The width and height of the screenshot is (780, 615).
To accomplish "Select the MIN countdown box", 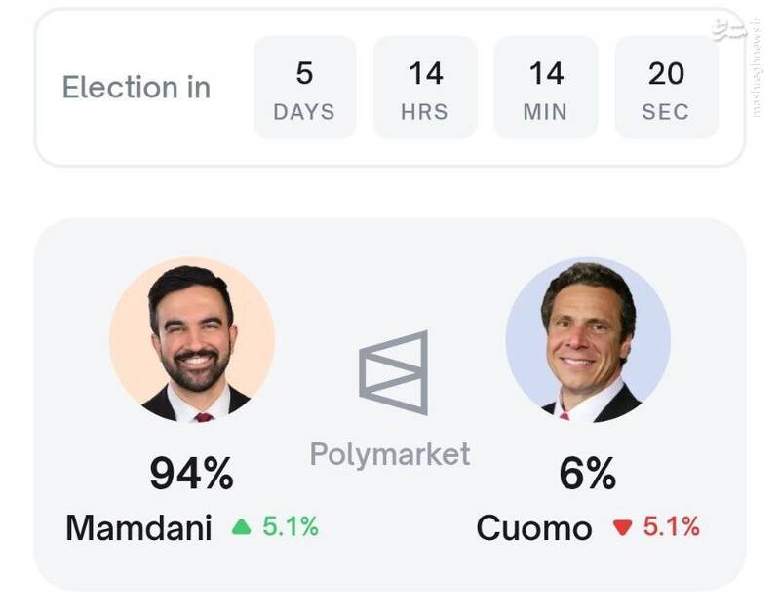I will tap(545, 88).
